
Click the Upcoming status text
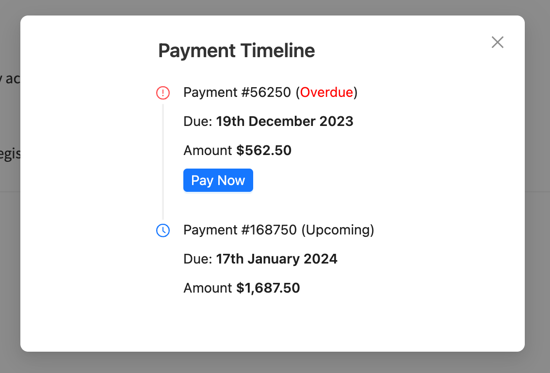[338, 230]
